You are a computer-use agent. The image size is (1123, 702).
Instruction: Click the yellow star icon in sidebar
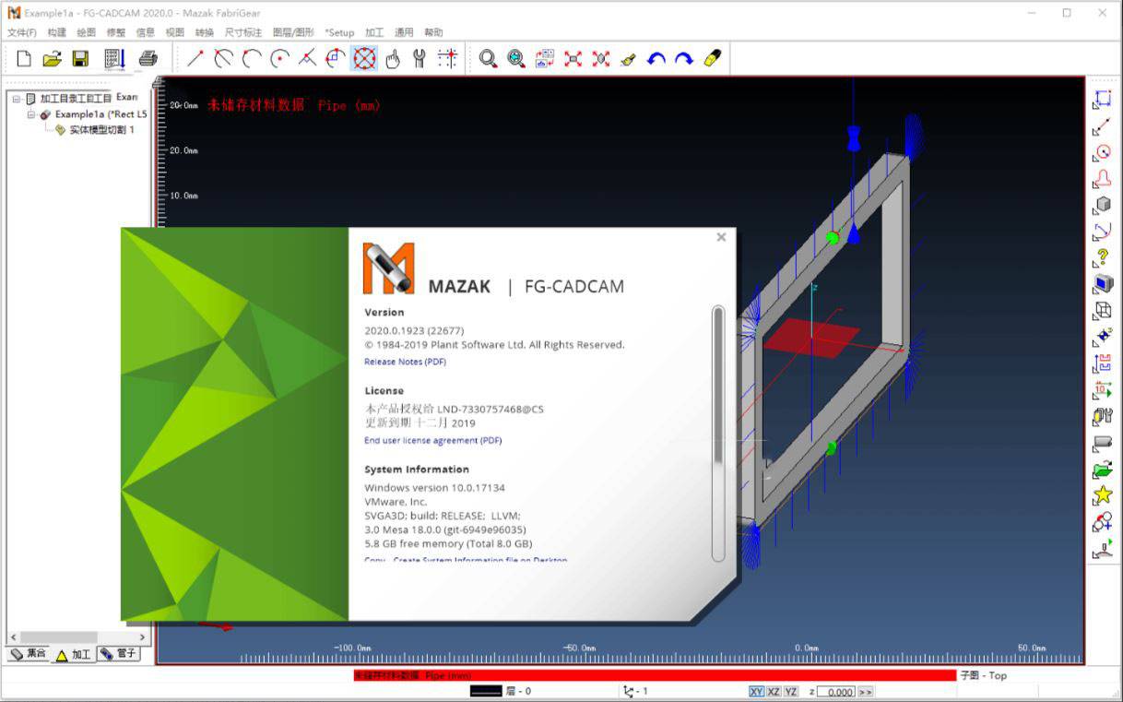point(1102,495)
